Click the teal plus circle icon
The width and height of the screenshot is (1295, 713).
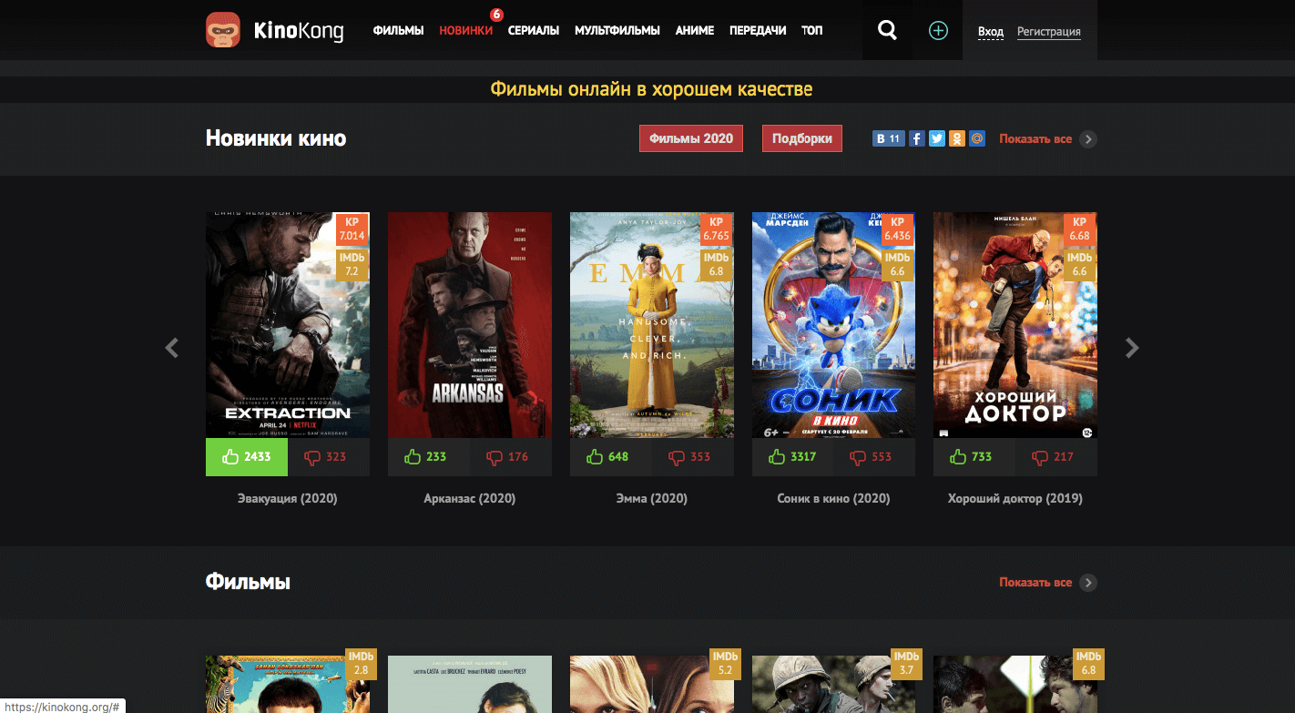click(938, 30)
